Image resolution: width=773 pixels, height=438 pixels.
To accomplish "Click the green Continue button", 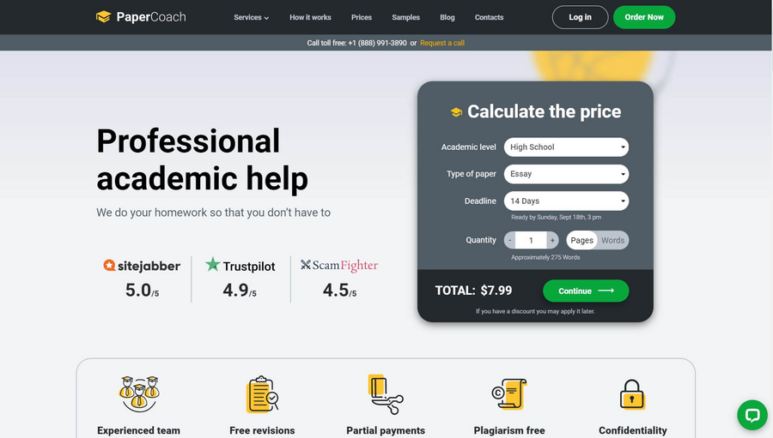I will (586, 291).
